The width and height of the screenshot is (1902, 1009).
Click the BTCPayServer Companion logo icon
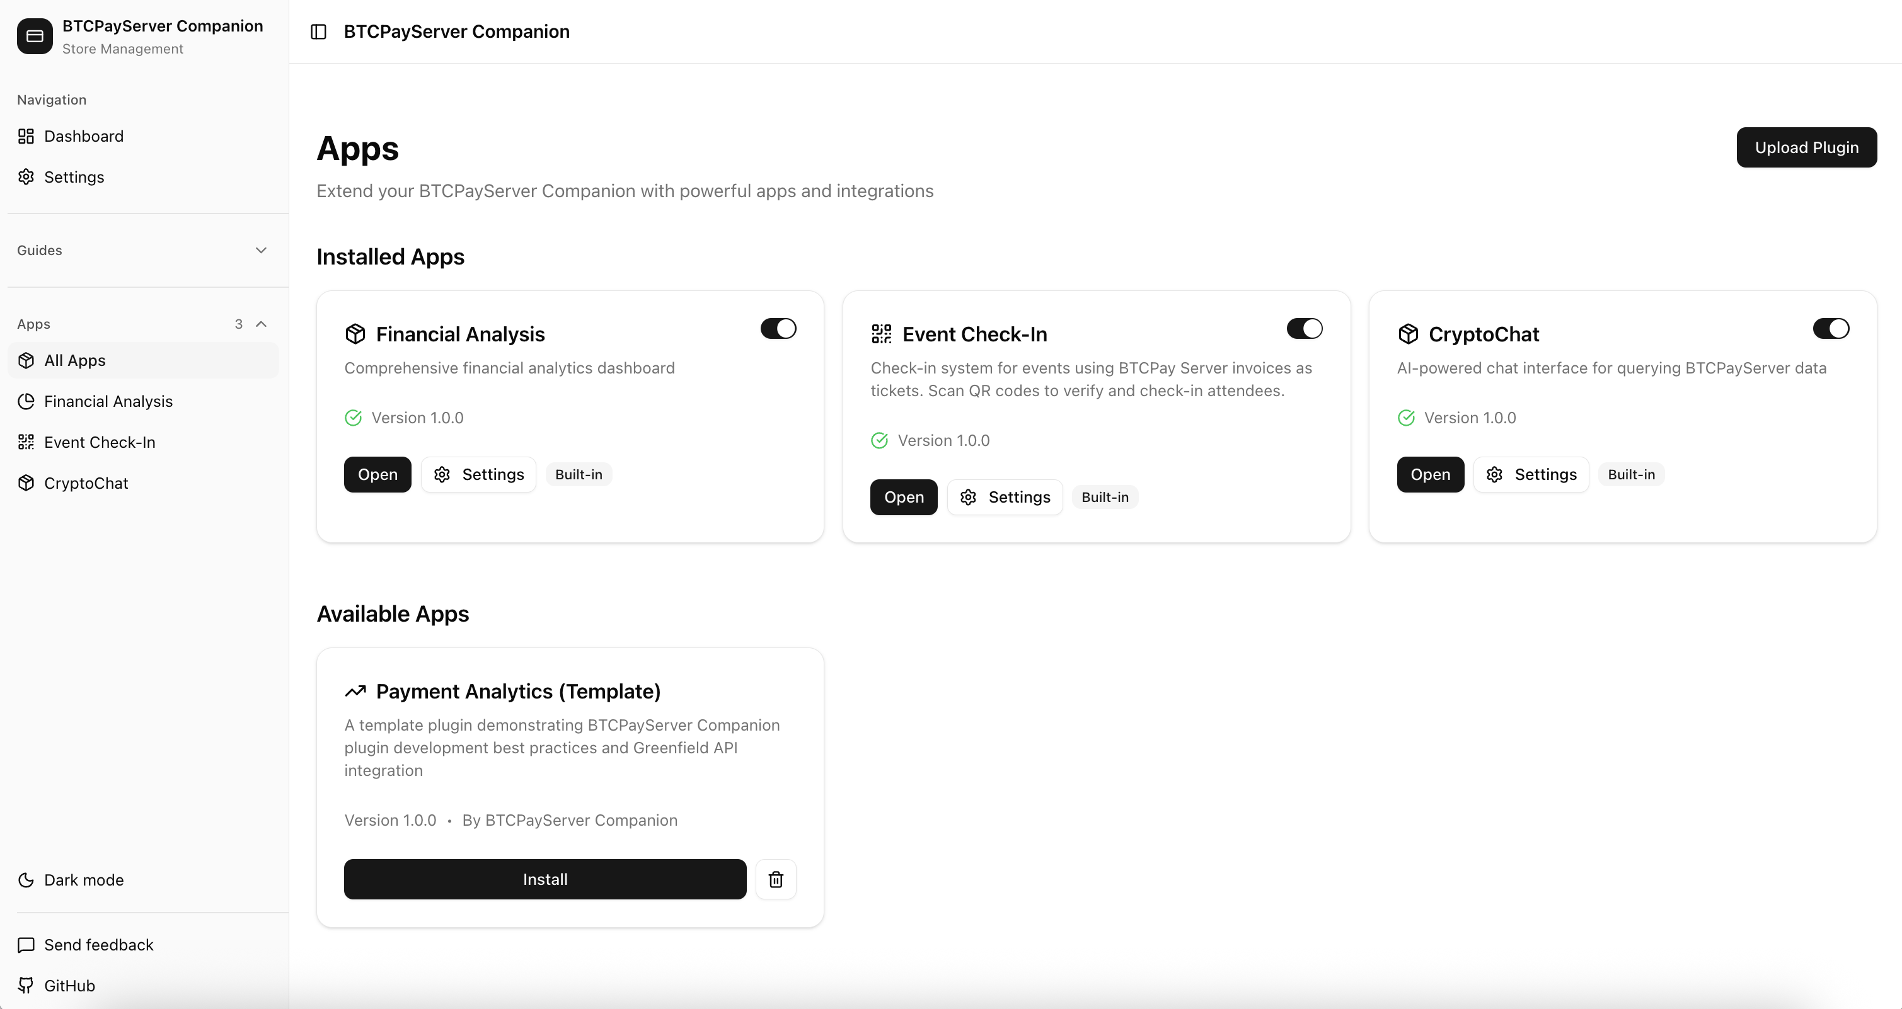point(35,36)
